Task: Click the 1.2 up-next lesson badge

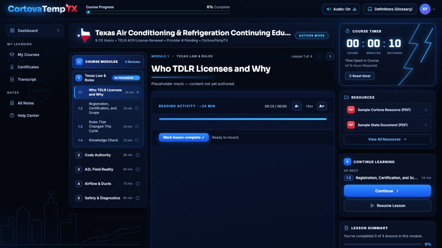Action: tap(349, 177)
